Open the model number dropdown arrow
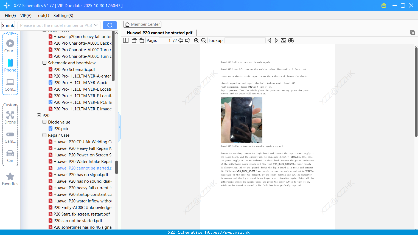The height and width of the screenshot is (235, 418). pos(96,25)
